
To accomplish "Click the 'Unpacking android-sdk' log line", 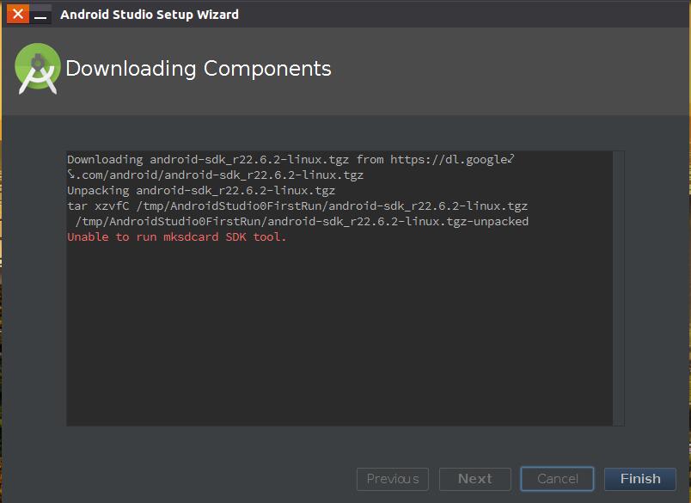I will (201, 190).
